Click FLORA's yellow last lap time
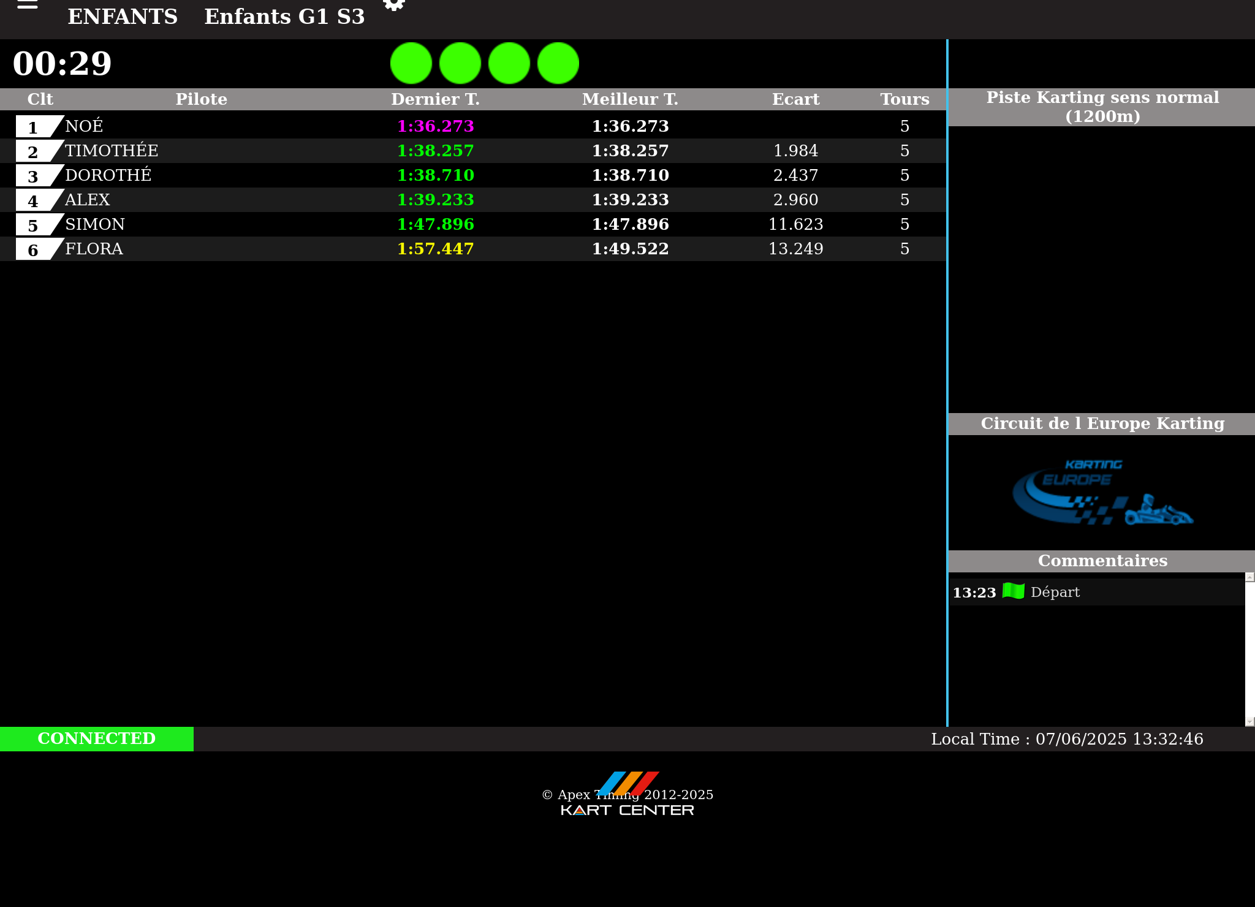Viewport: 1255px width, 907px height. coord(435,249)
